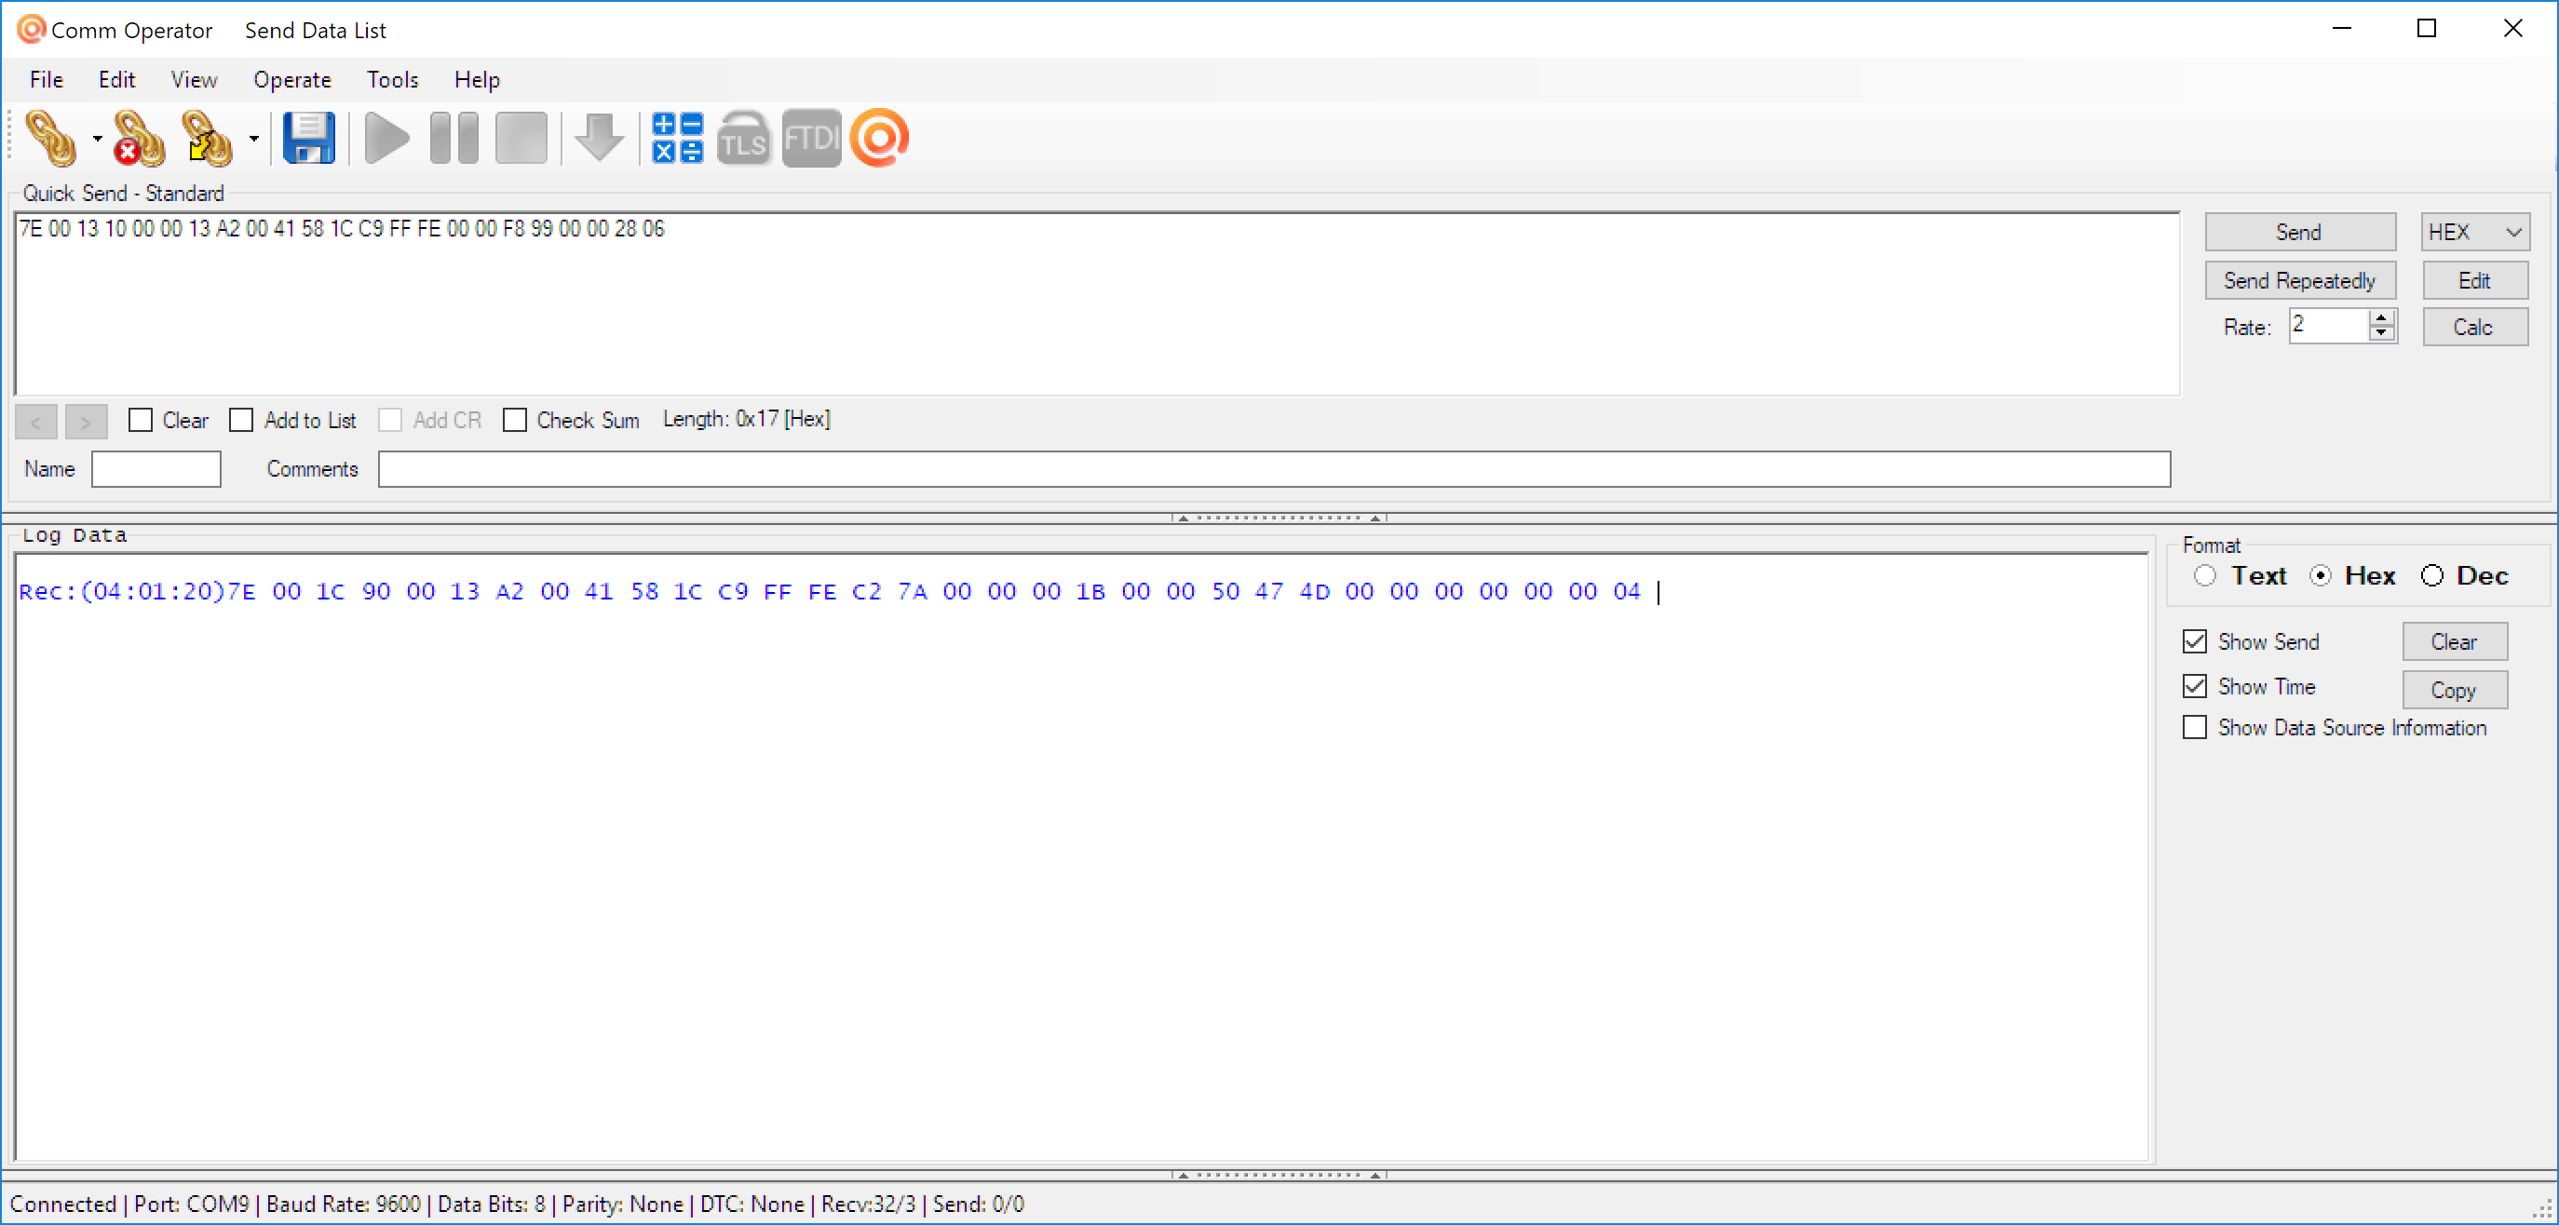Click the Play toolbar button

(386, 138)
